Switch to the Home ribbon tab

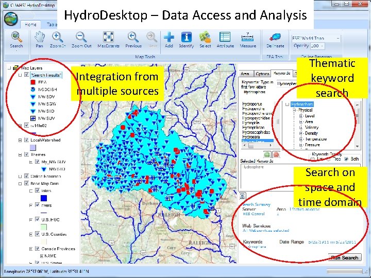click(30, 24)
